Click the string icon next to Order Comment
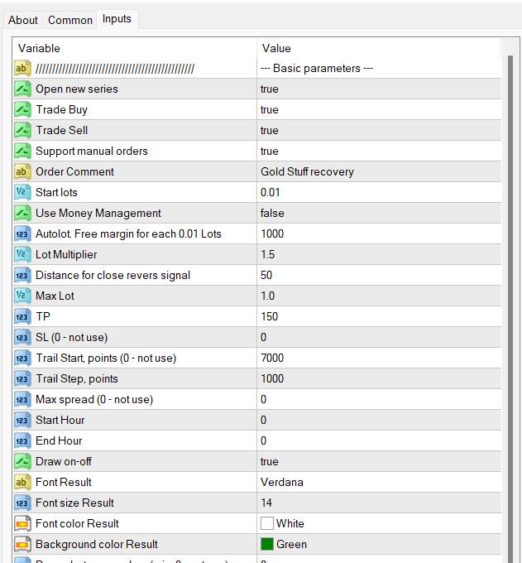This screenshot has width=522, height=563. click(x=22, y=171)
